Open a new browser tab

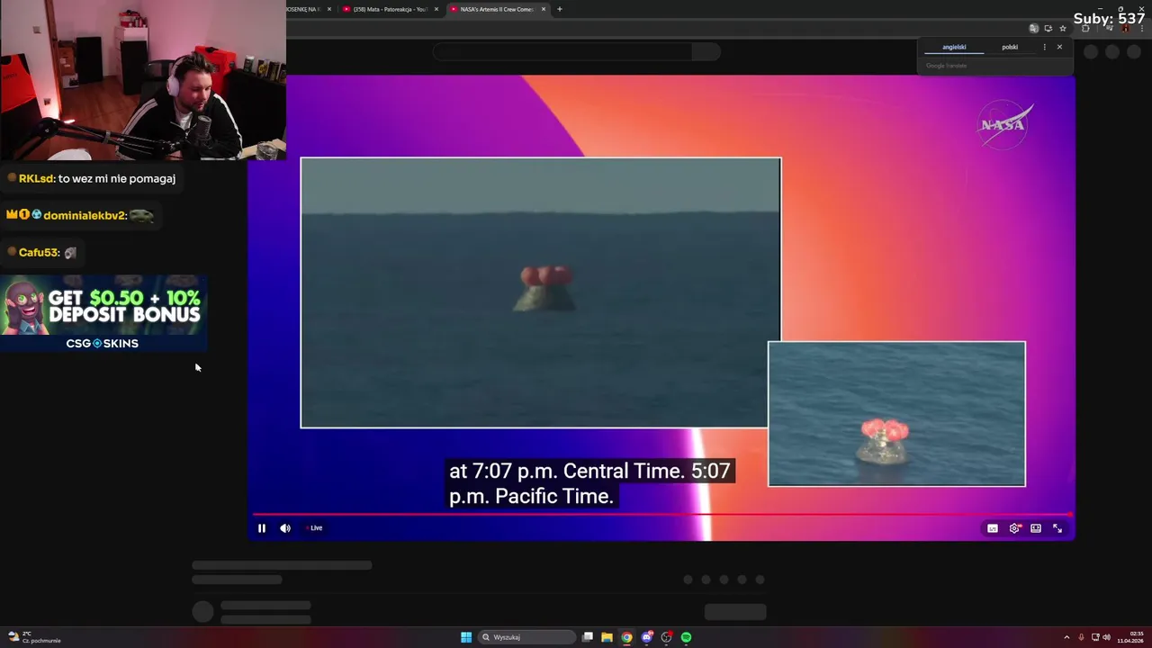coord(560,9)
